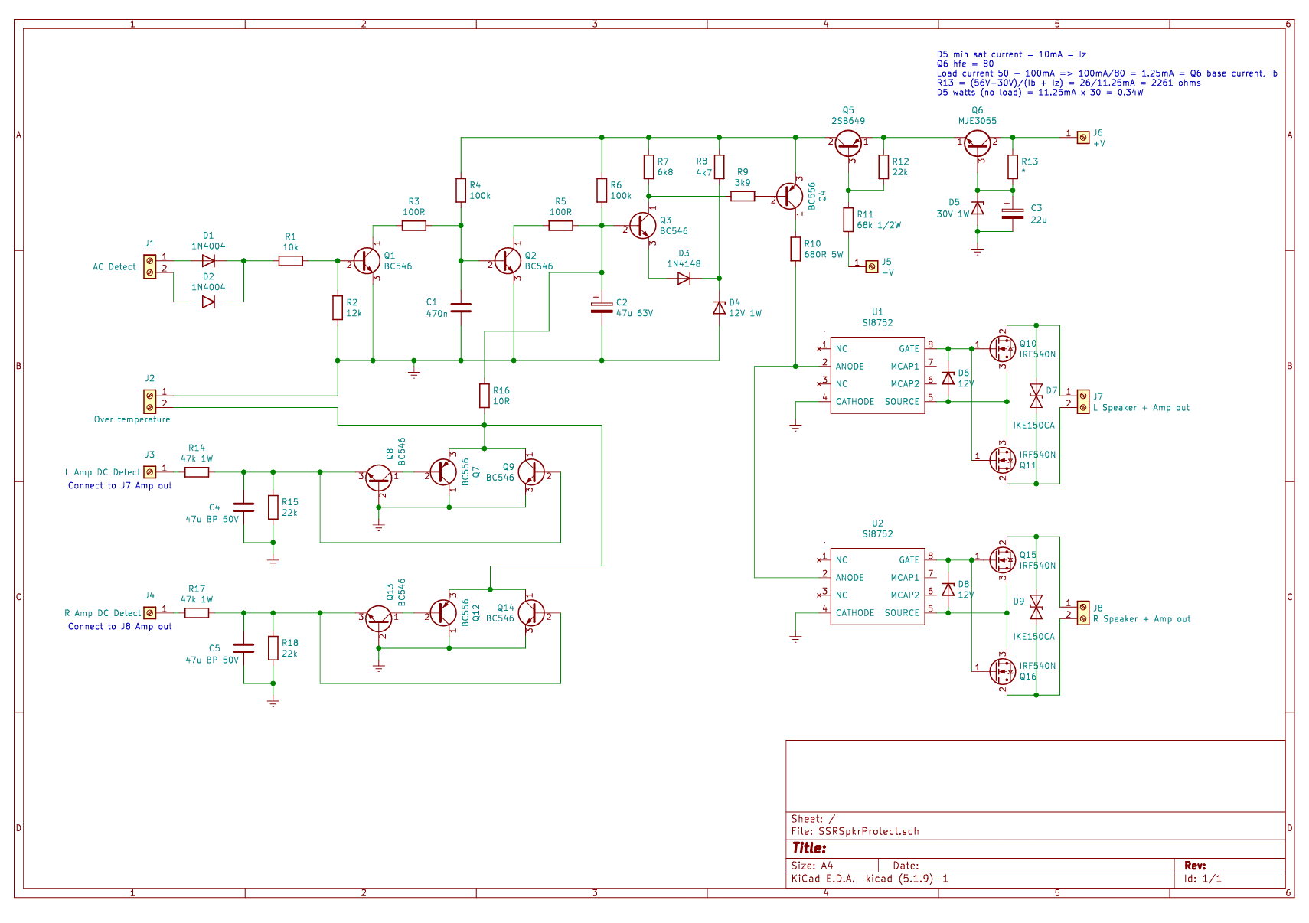Click the 'File: SSRSpkrProtect.sch' text
1309x923 pixels.
[x=855, y=831]
